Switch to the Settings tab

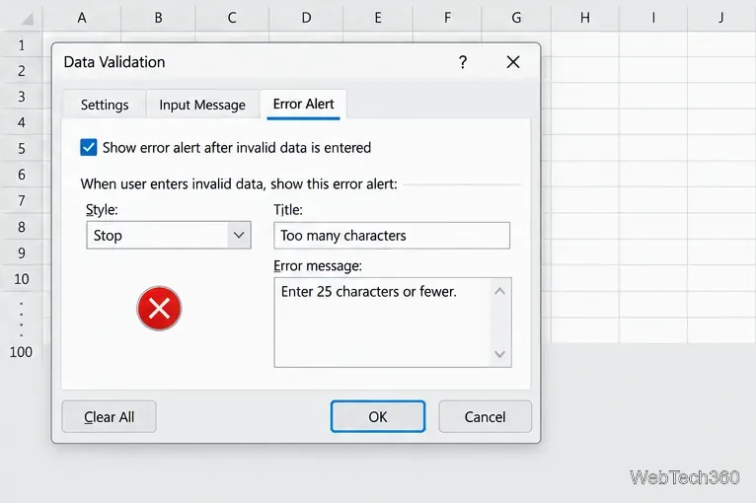(105, 105)
